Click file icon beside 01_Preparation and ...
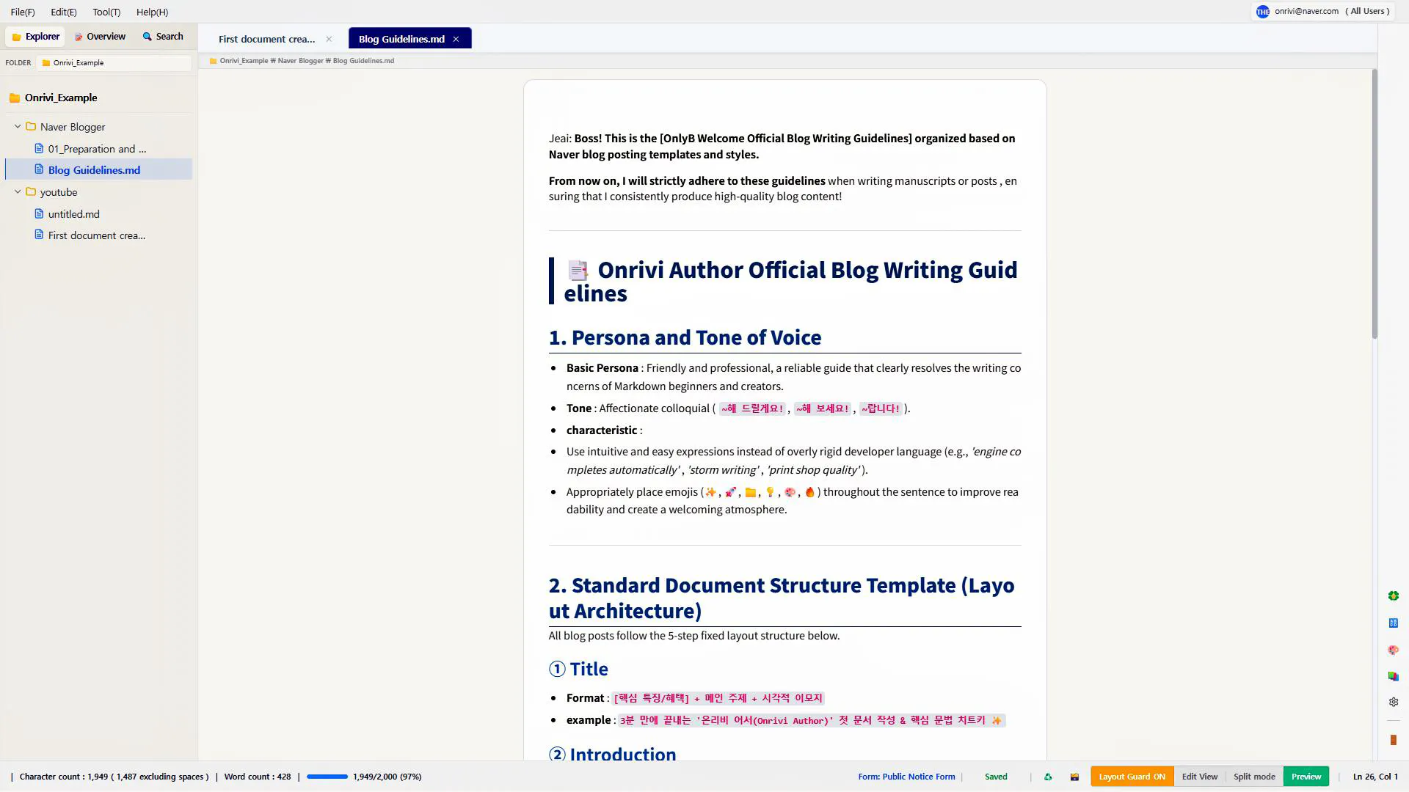This screenshot has height=792, width=1409. [39, 149]
